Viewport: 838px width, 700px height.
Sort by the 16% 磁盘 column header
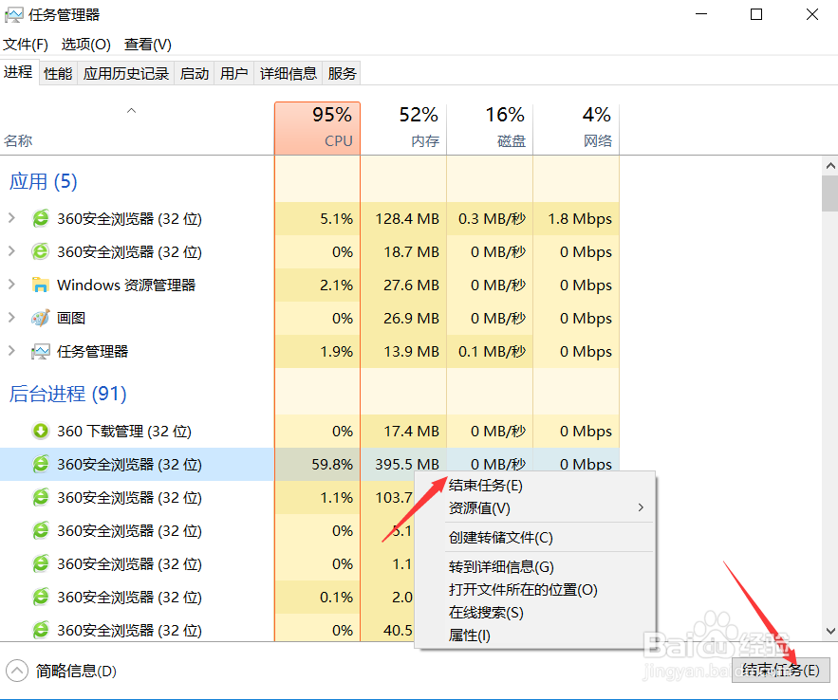click(490, 128)
